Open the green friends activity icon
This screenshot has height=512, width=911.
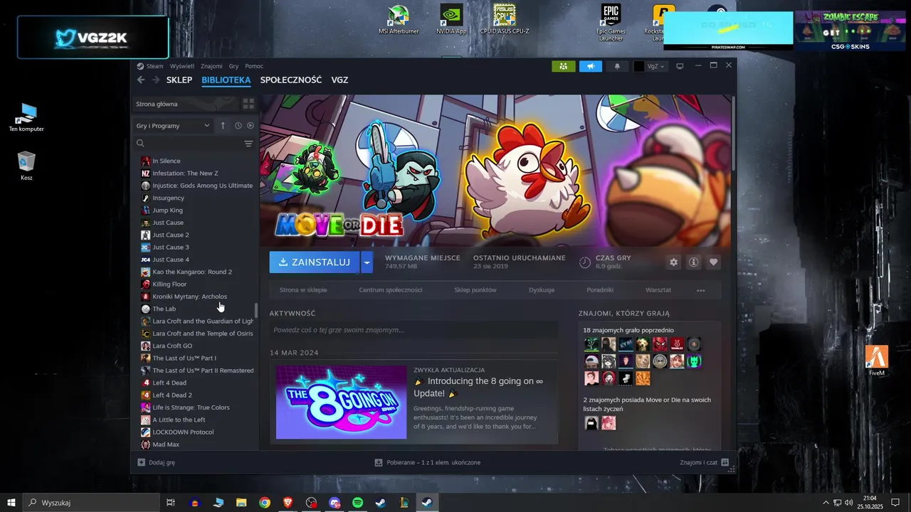[x=563, y=66]
